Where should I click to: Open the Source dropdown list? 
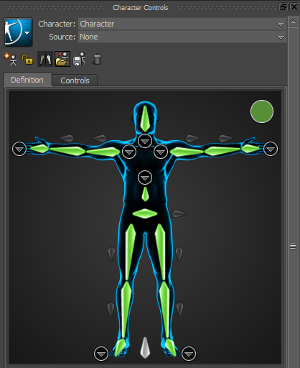182,37
